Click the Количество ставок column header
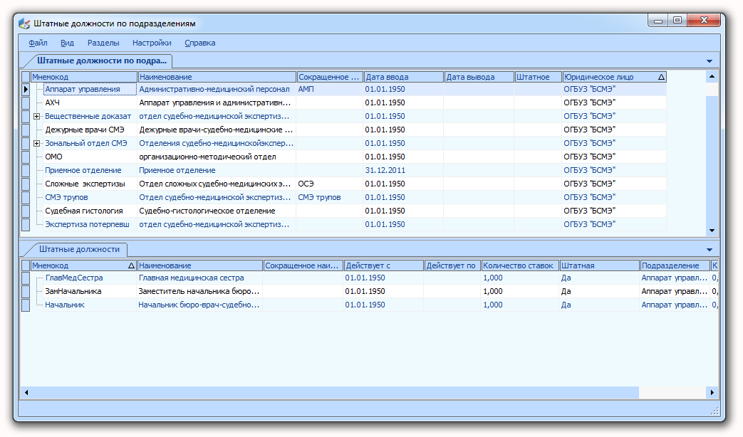 click(x=520, y=265)
